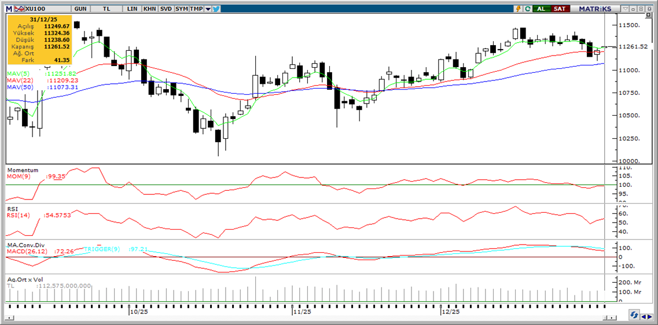This screenshot has width=658, height=325.
Task: Click the horizontal scrollbar left arrow
Action: click(x=9, y=317)
